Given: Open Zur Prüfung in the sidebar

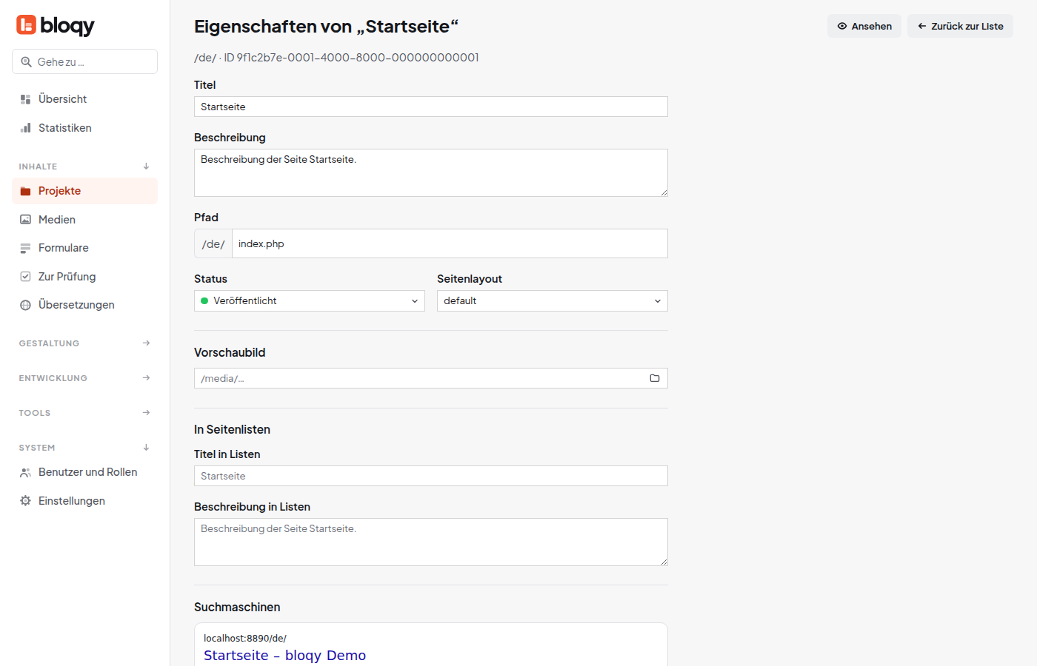Looking at the screenshot, I should pos(84,277).
